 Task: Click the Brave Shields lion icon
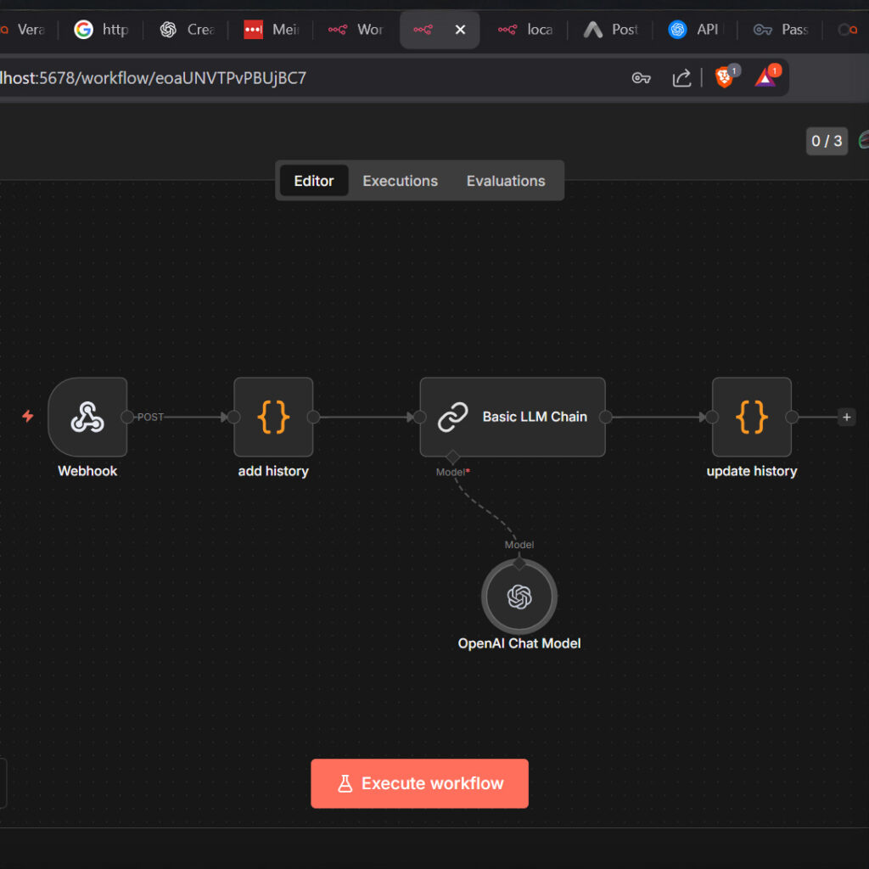pyautogui.click(x=724, y=78)
